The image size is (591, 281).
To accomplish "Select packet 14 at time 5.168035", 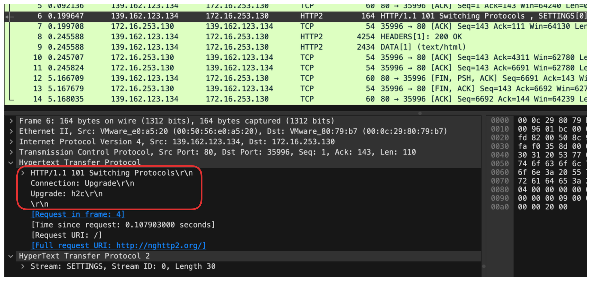I will point(295,99).
